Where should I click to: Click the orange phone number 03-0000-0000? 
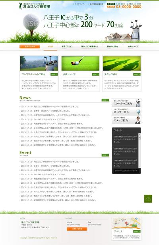[129, 7]
